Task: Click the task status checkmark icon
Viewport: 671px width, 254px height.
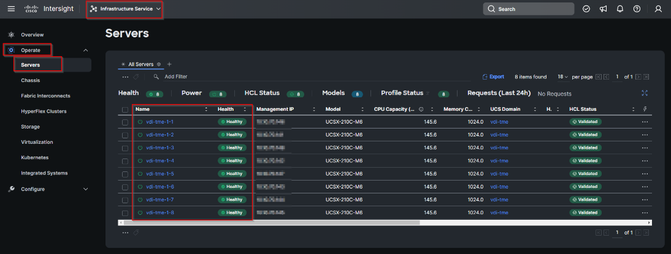Action: (x=586, y=9)
